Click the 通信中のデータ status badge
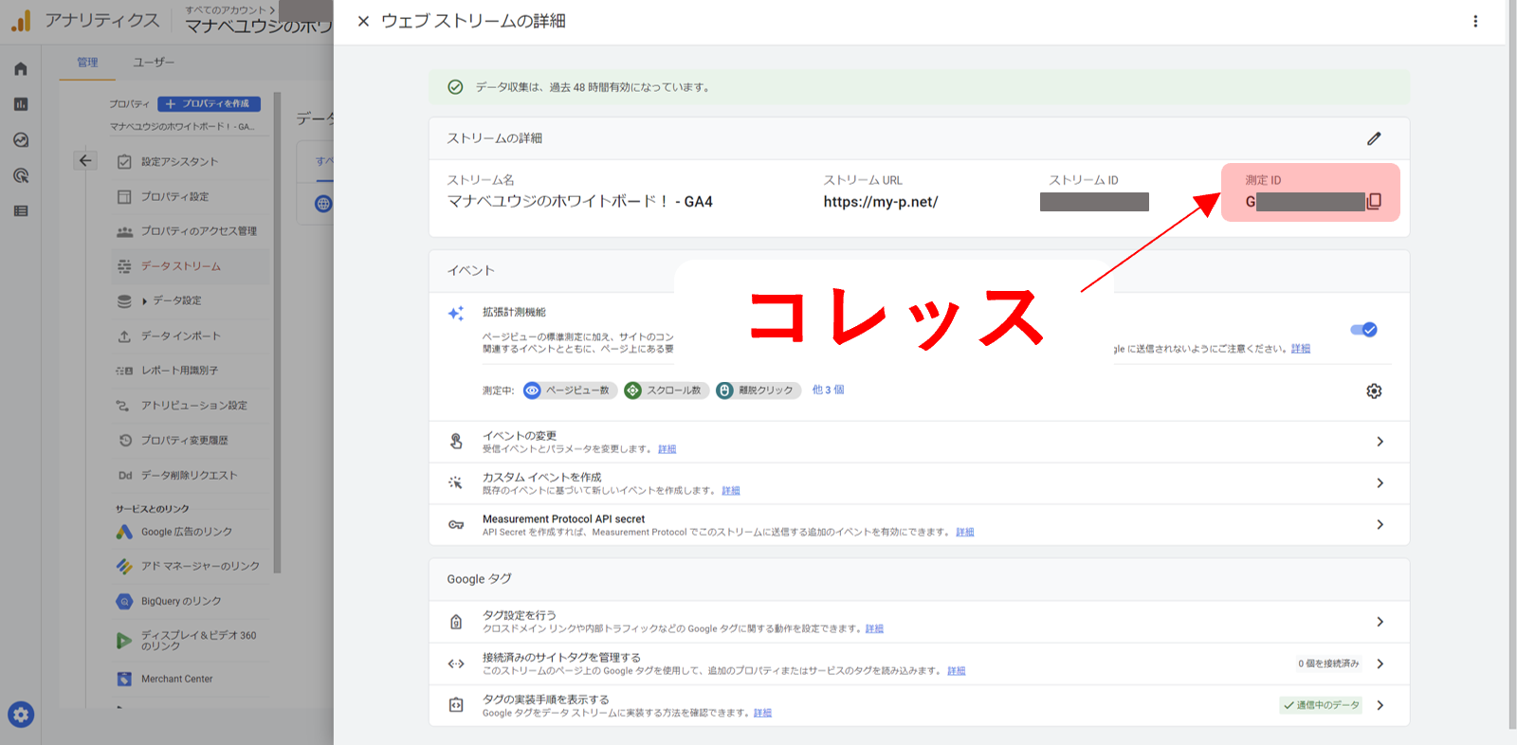Screen dimensions: 1517x745 [x=1321, y=705]
